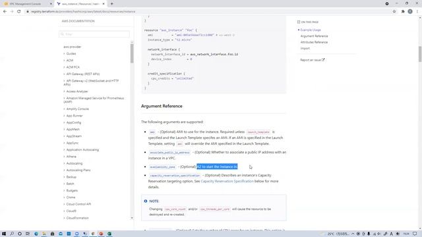Open Task View on the taskbar

pos(28,234)
